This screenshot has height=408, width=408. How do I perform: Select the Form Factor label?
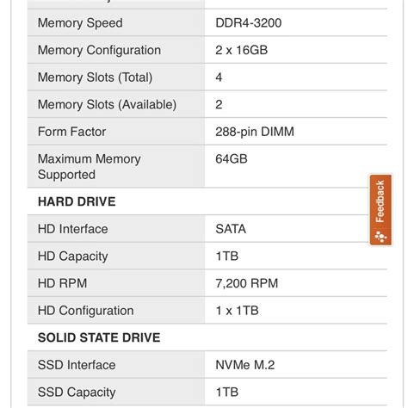(x=71, y=132)
